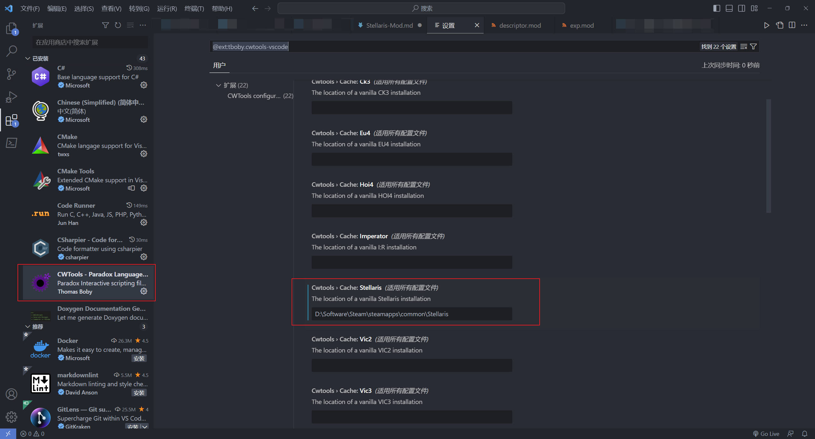Open the Run and Debug view
Image resolution: width=815 pixels, height=439 pixels.
click(11, 97)
